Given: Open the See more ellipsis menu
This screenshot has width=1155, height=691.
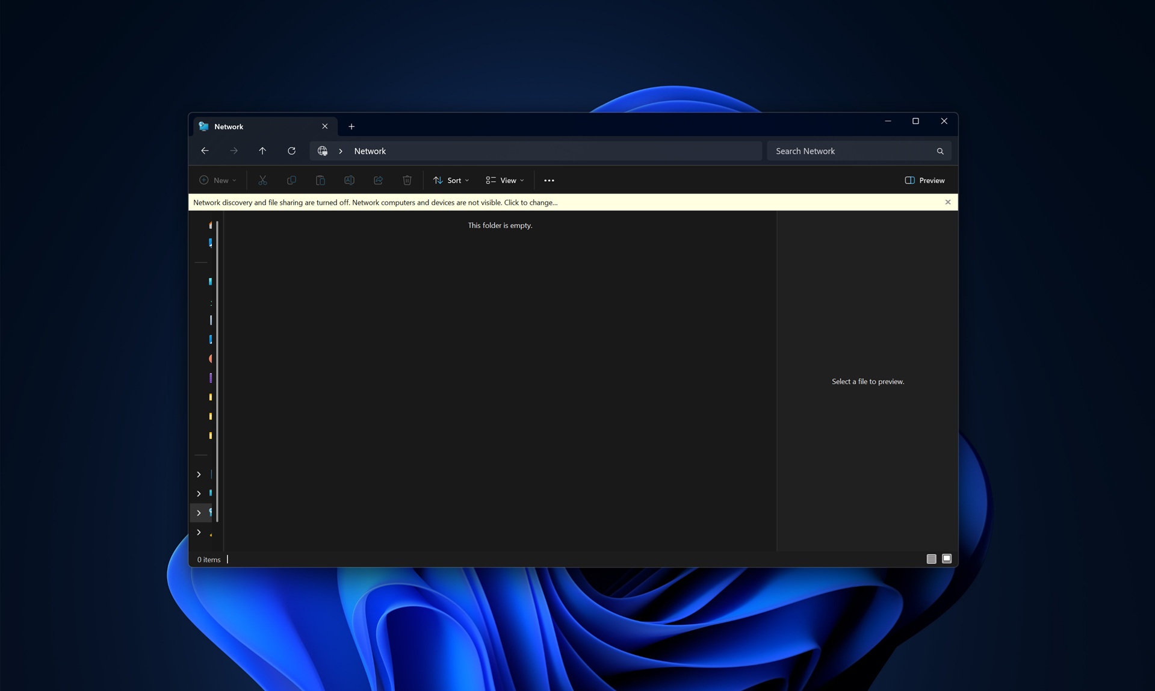Looking at the screenshot, I should coord(548,180).
